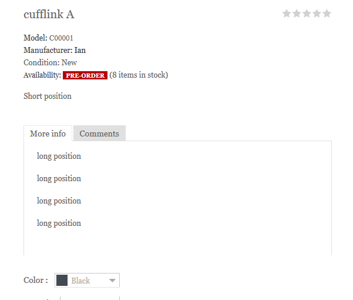
Task: Click the red PRE-ORDER badge
Action: 85,75
